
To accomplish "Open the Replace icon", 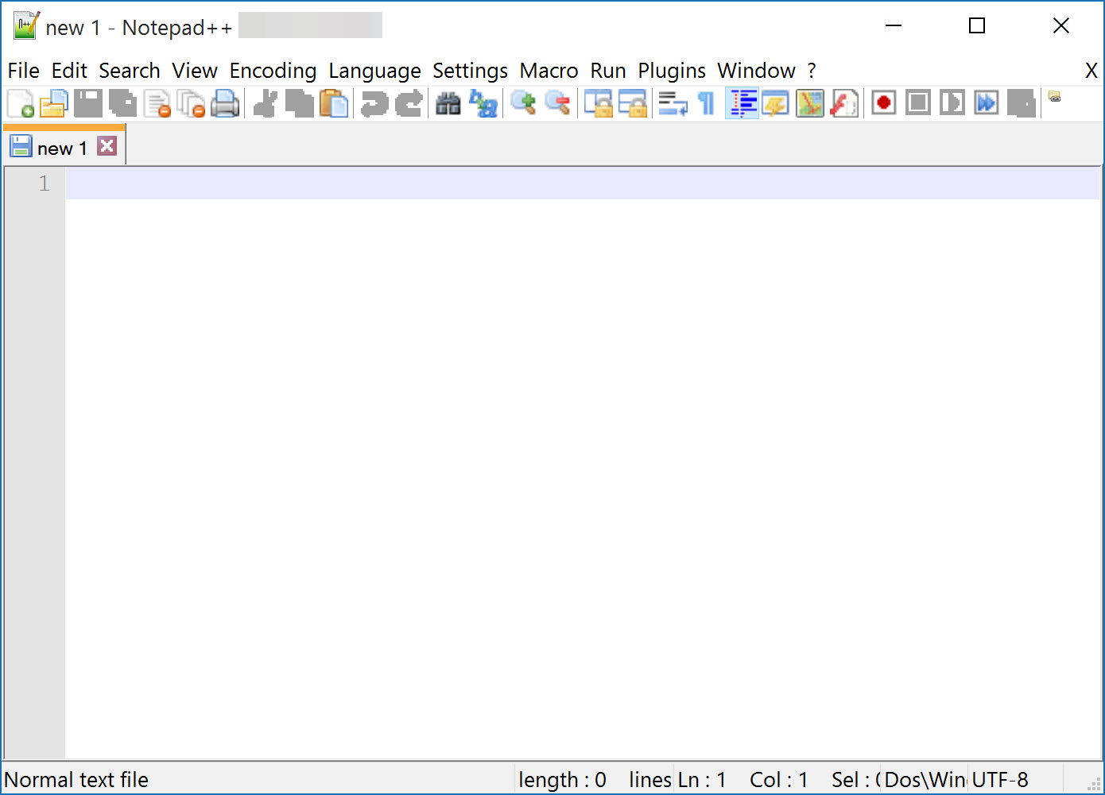I will point(483,103).
